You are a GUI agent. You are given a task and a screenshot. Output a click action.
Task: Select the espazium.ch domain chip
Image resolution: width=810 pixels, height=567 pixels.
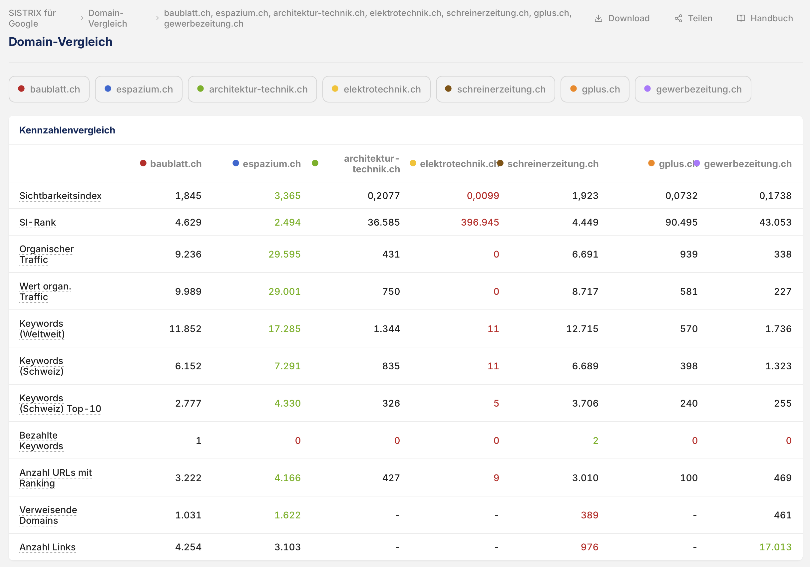[139, 89]
